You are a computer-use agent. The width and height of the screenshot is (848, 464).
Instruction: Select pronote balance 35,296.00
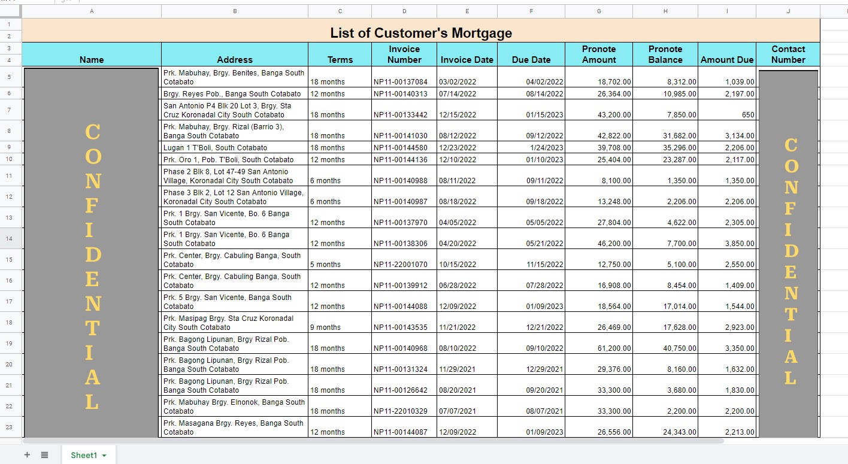point(665,147)
